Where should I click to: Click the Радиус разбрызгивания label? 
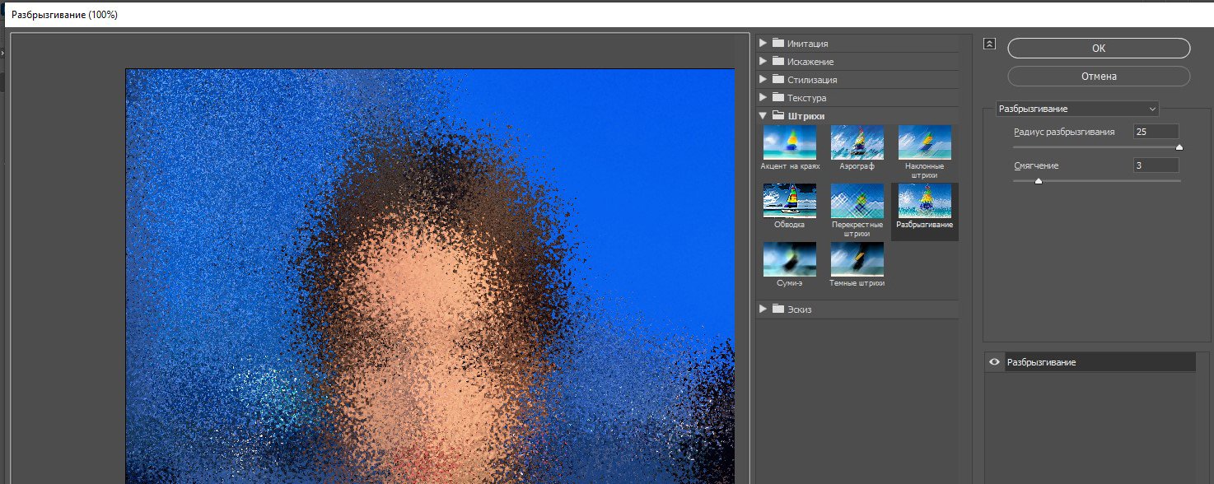point(1064,132)
